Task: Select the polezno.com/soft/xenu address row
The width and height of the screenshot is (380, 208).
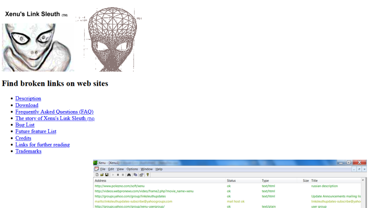Action: [119, 186]
